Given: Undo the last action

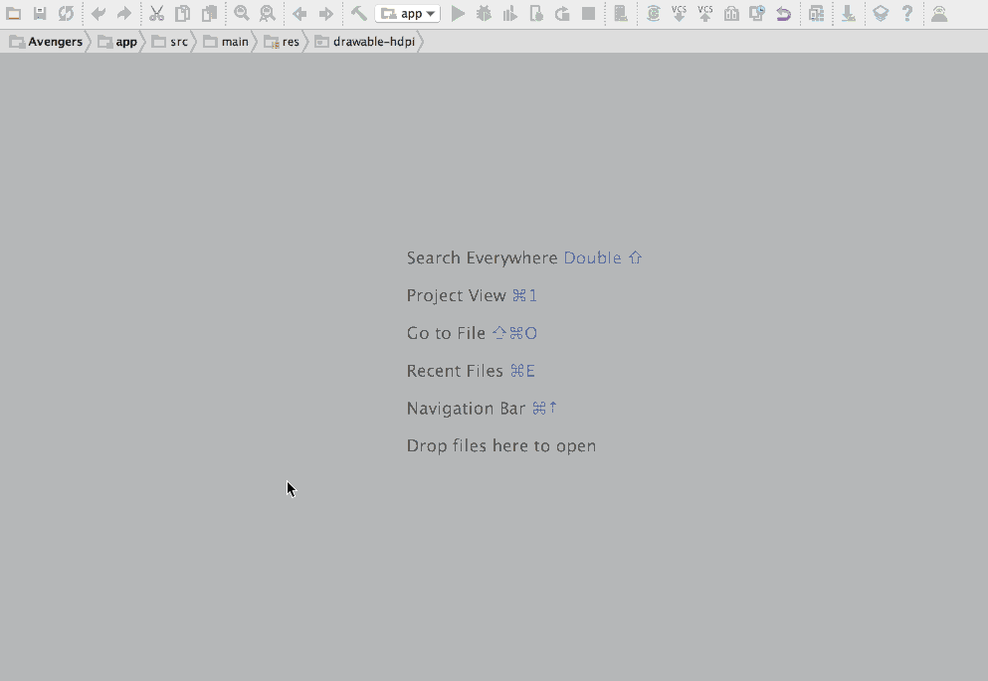Looking at the screenshot, I should [98, 13].
